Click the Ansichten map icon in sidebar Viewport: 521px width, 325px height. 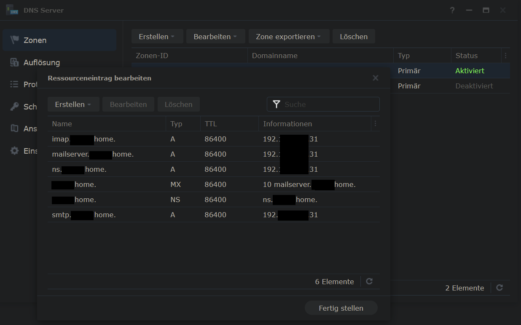15,128
